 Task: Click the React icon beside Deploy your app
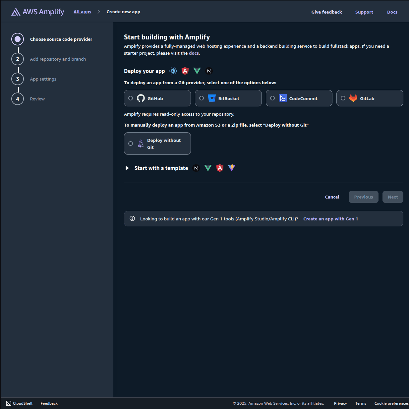173,71
